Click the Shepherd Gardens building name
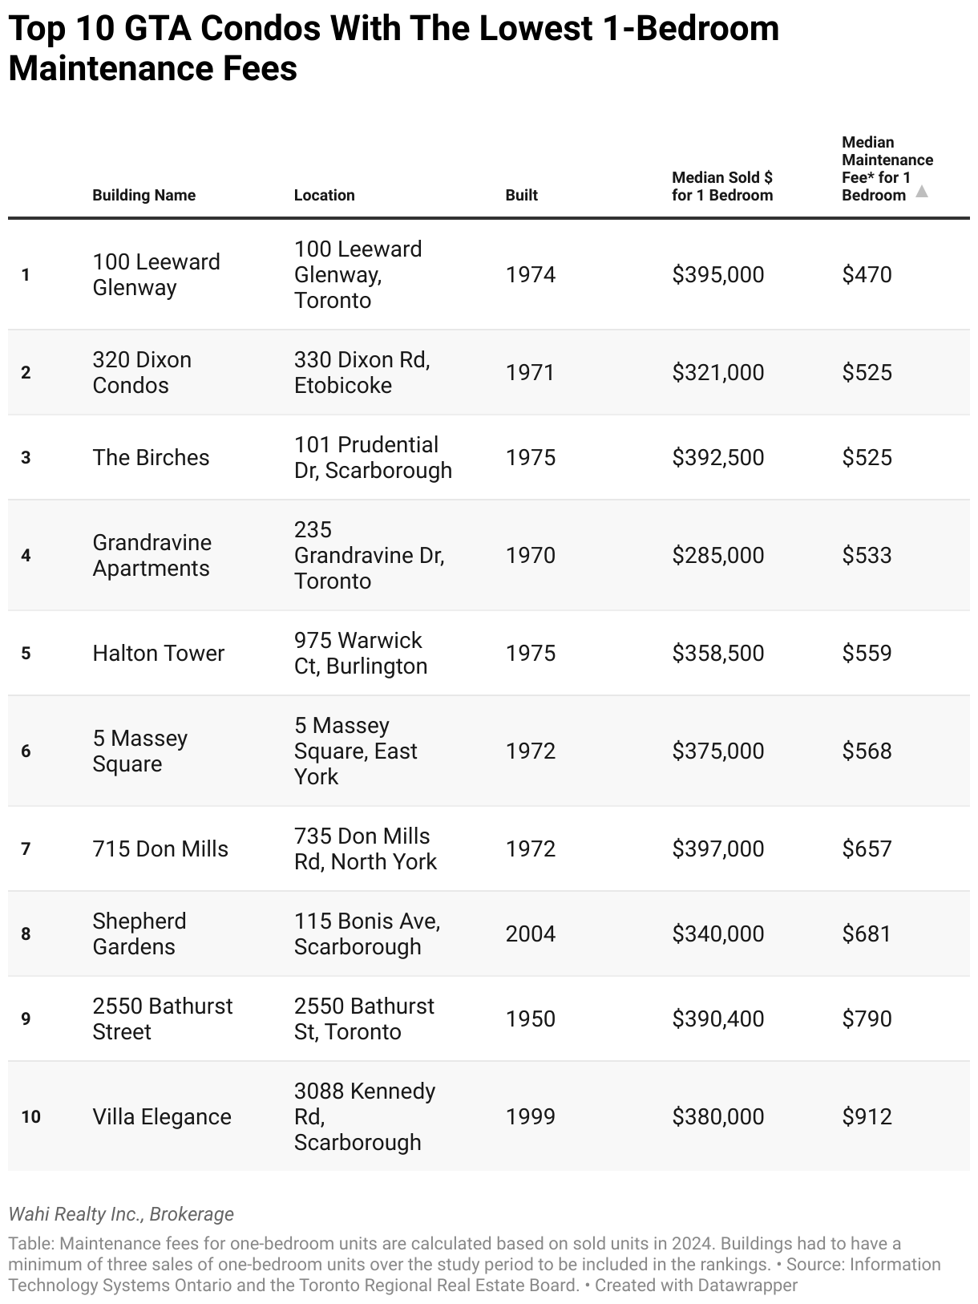 pyautogui.click(x=139, y=933)
